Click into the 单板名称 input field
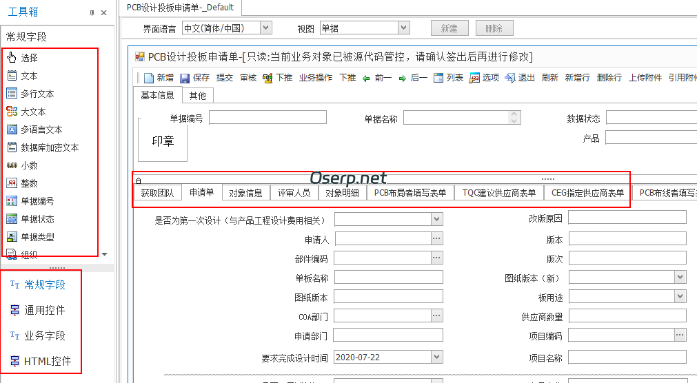The width and height of the screenshot is (697, 383). 389,277
